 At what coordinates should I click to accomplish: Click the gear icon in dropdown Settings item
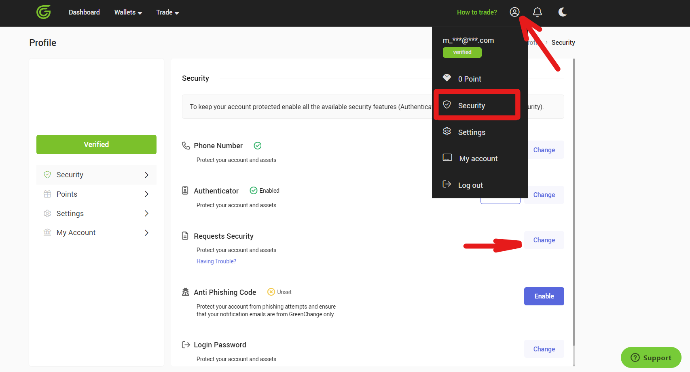point(447,132)
